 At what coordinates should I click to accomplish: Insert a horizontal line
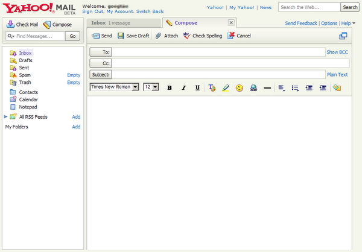click(267, 88)
